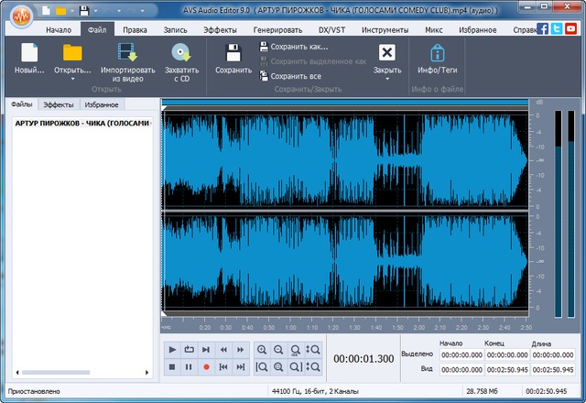Image resolution: width=586 pixels, height=403 pixels.
Task: Click the zoom in magnifier icon
Action: point(262,350)
